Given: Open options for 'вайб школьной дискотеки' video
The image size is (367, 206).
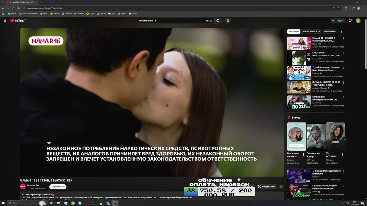Looking at the screenshot, I should [344, 171].
